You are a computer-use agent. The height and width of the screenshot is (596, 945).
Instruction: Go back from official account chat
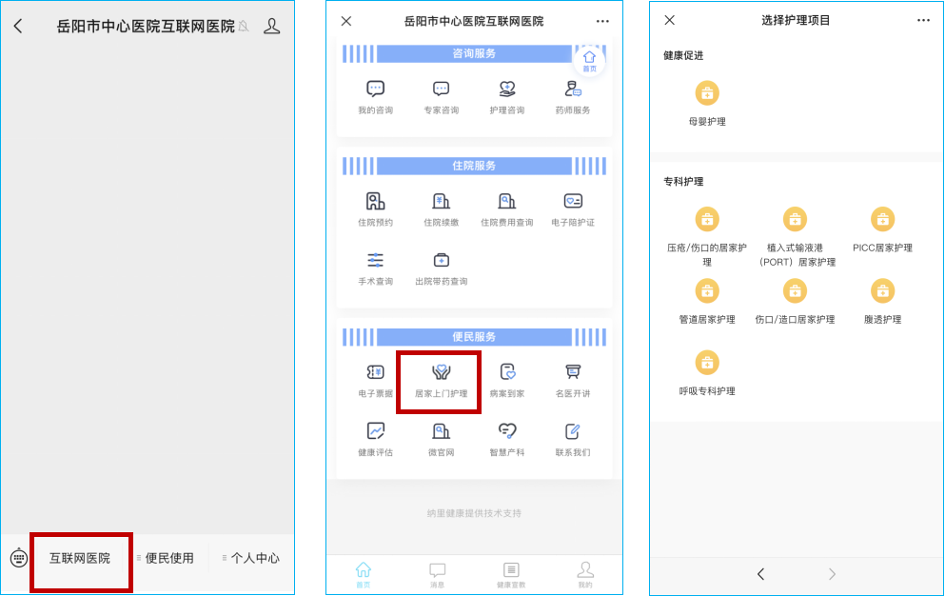(18, 26)
